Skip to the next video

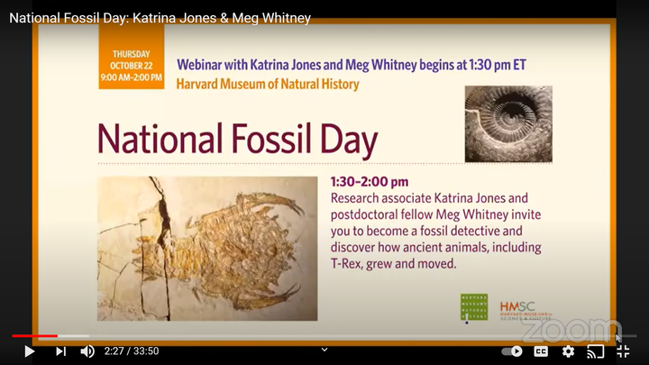(x=61, y=351)
